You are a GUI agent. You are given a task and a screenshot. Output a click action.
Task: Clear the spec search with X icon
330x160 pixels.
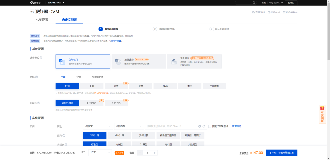(200, 126)
